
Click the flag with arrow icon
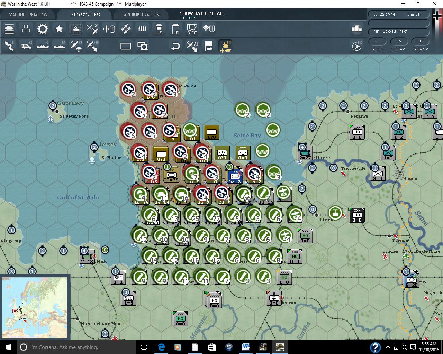point(209,46)
